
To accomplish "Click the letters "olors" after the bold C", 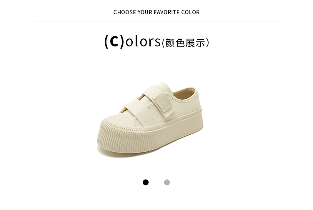I will pos(143,42).
